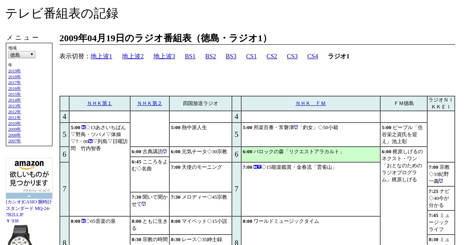Show the CS3 program table
Image resolution: width=466 pixels, height=245 pixels.
[x=292, y=56]
